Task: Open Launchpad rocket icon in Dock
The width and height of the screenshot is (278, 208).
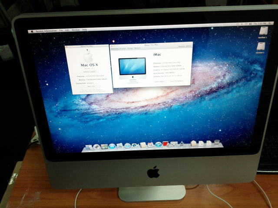Action: coord(96,146)
